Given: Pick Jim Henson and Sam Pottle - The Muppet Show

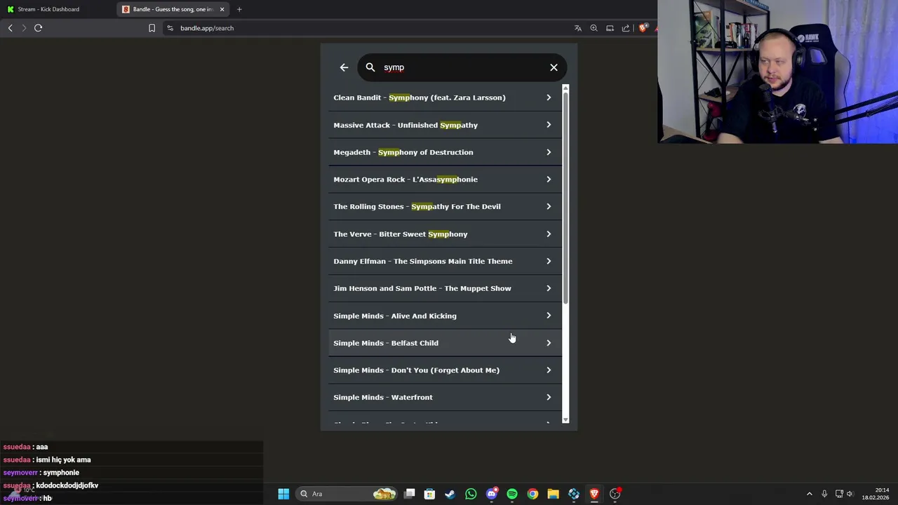Looking at the screenshot, I should tap(445, 288).
